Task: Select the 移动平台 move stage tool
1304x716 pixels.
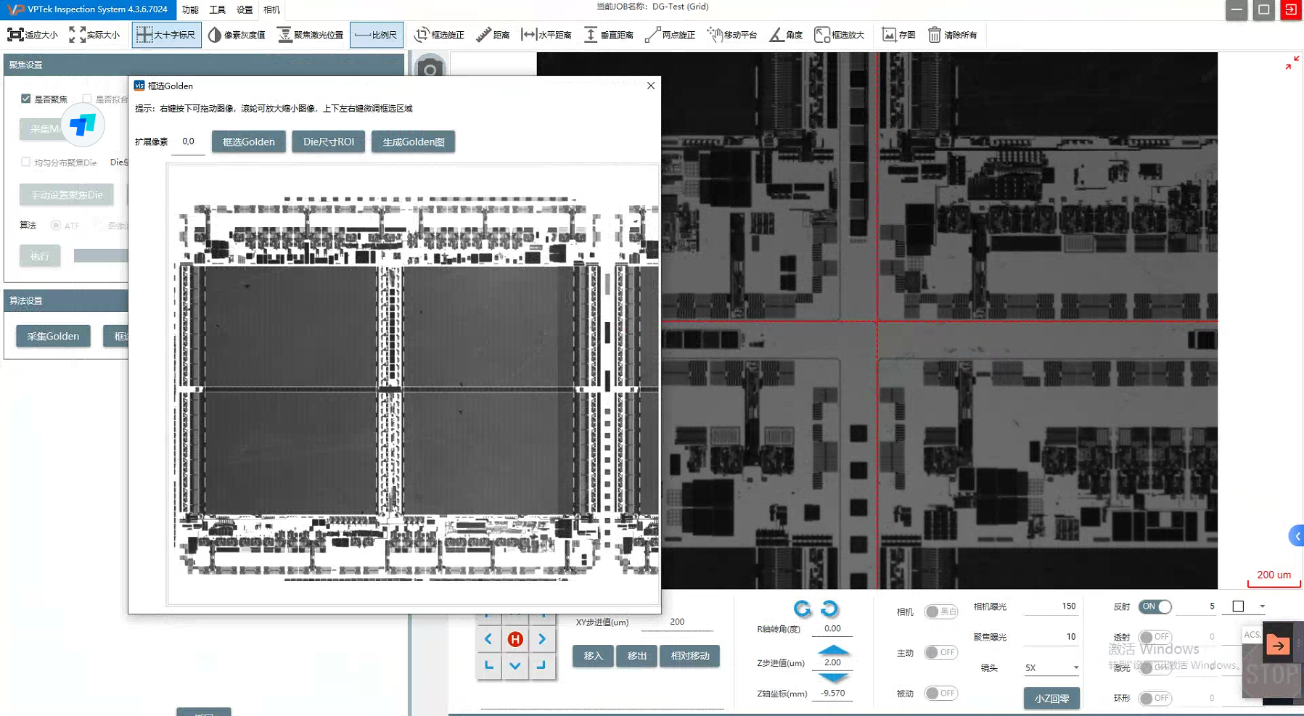Action: [x=731, y=35]
